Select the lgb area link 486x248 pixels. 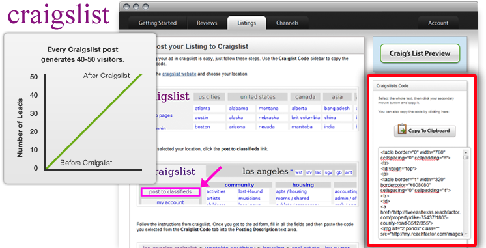339,172
